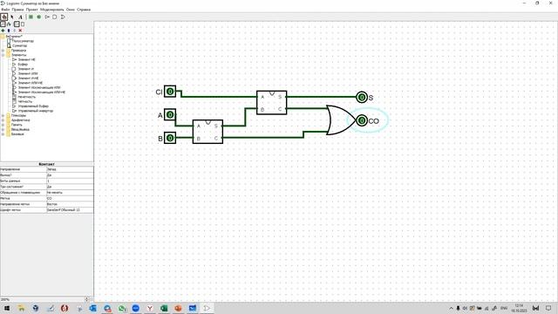
Task: Change Направление property value
Action: tap(70, 169)
